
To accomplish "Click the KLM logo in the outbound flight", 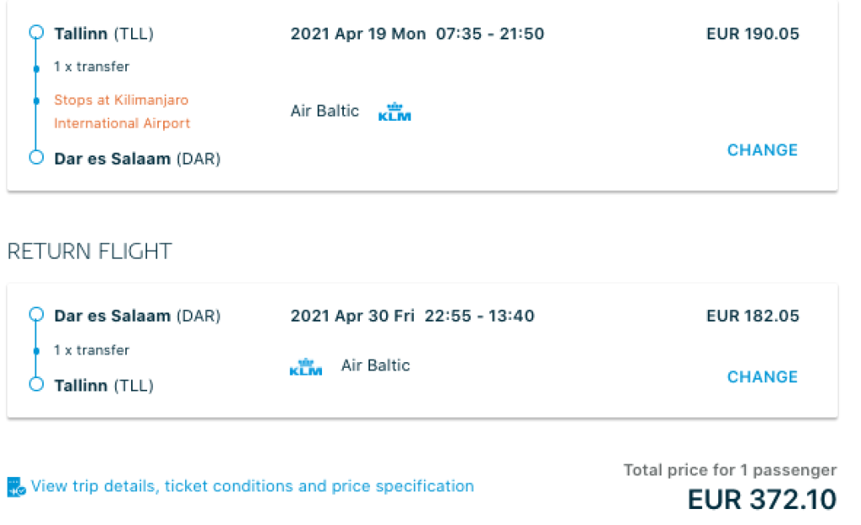I will 394,112.
